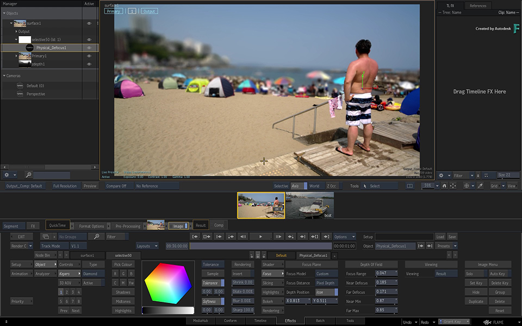Collapse the Cameras section in Manager

pyautogui.click(x=5, y=76)
